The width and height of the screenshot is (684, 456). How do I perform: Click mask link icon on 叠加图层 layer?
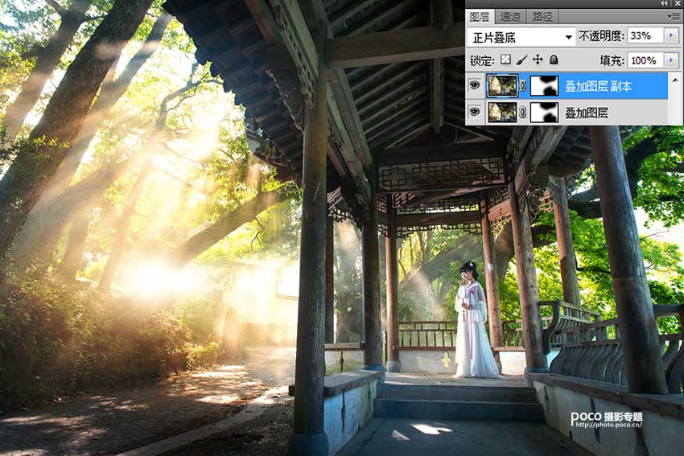[x=524, y=113]
